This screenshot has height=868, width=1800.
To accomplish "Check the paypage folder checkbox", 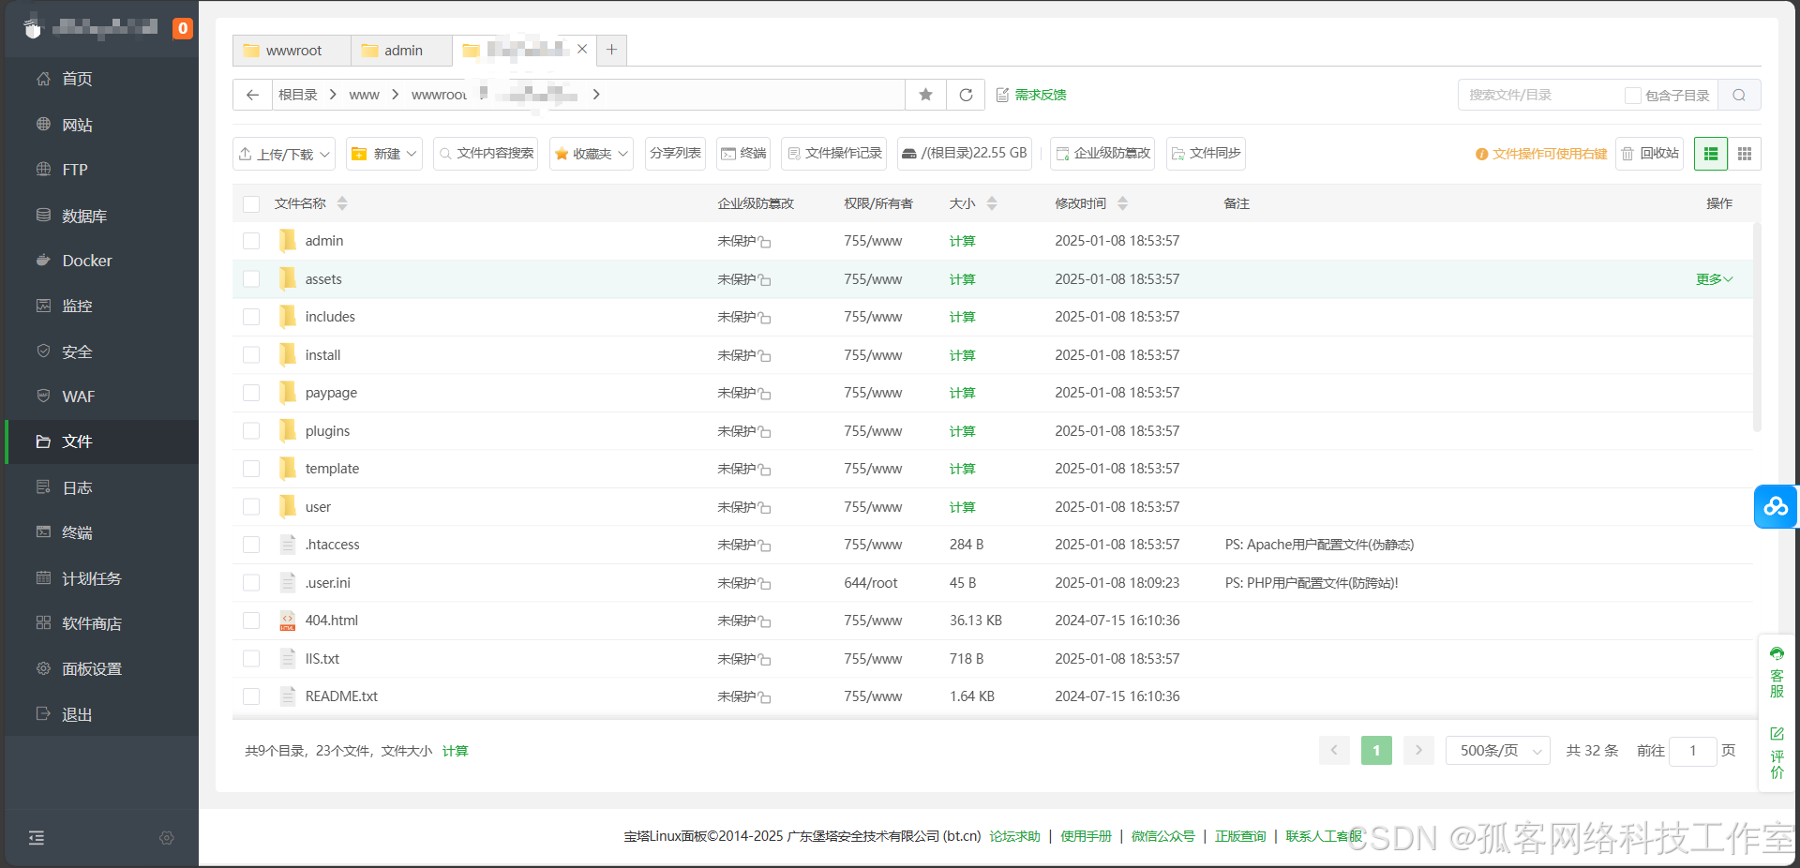I will [x=251, y=393].
